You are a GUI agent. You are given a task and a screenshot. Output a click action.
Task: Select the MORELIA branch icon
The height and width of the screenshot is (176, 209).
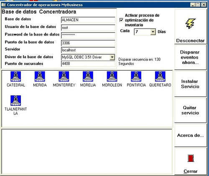[x=88, y=77]
